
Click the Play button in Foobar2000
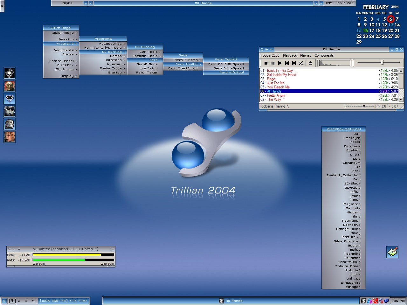[x=280, y=63]
